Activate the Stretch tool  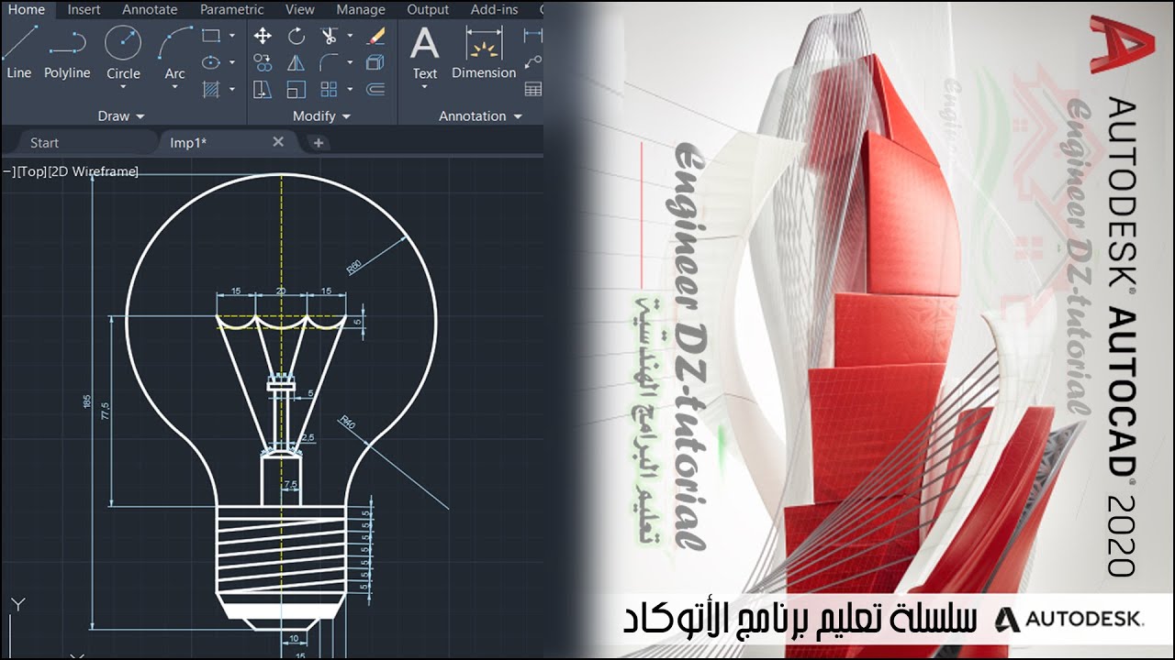tap(263, 89)
